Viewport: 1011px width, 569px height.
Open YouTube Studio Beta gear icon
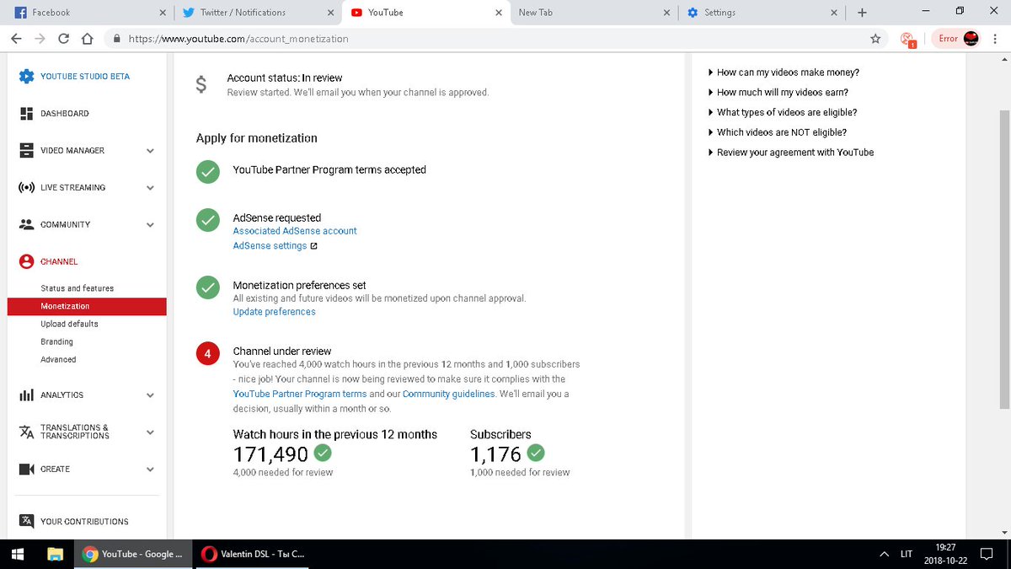point(26,76)
